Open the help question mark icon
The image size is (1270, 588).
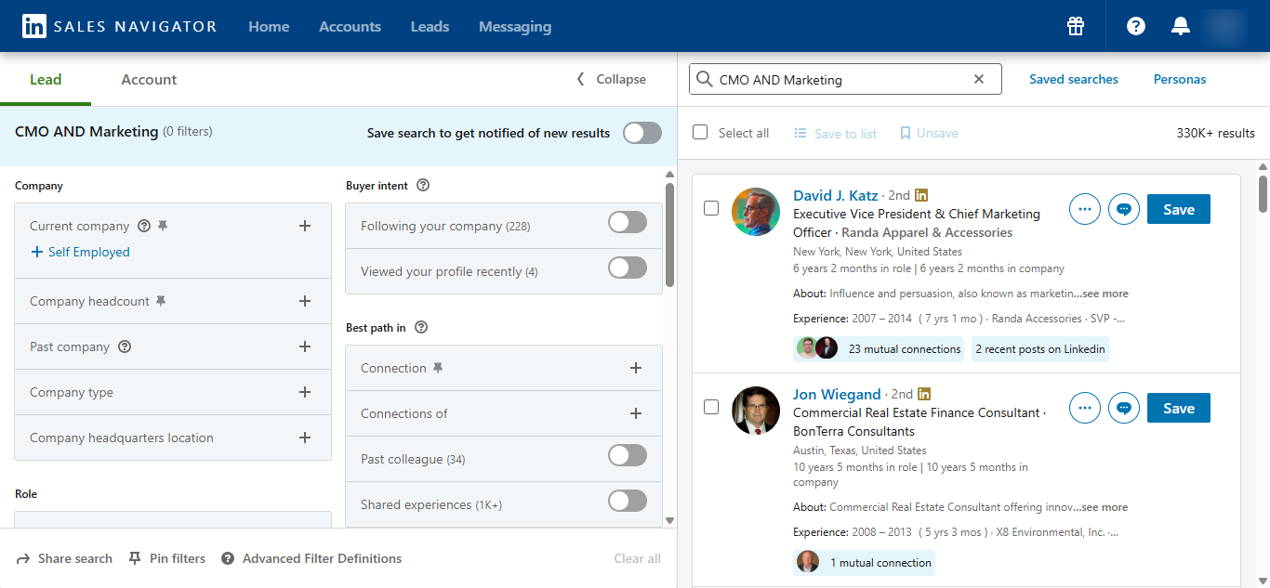click(x=1135, y=26)
